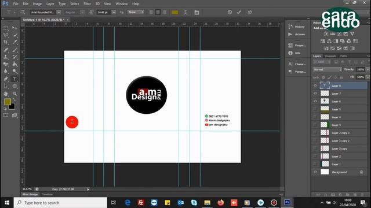Open the tool preset picker
This screenshot has height=208, width=371.
[x=10, y=12]
